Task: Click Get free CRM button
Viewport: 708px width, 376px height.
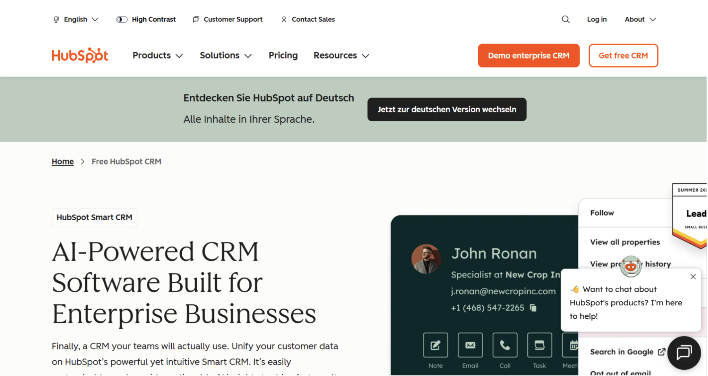Action: point(623,55)
